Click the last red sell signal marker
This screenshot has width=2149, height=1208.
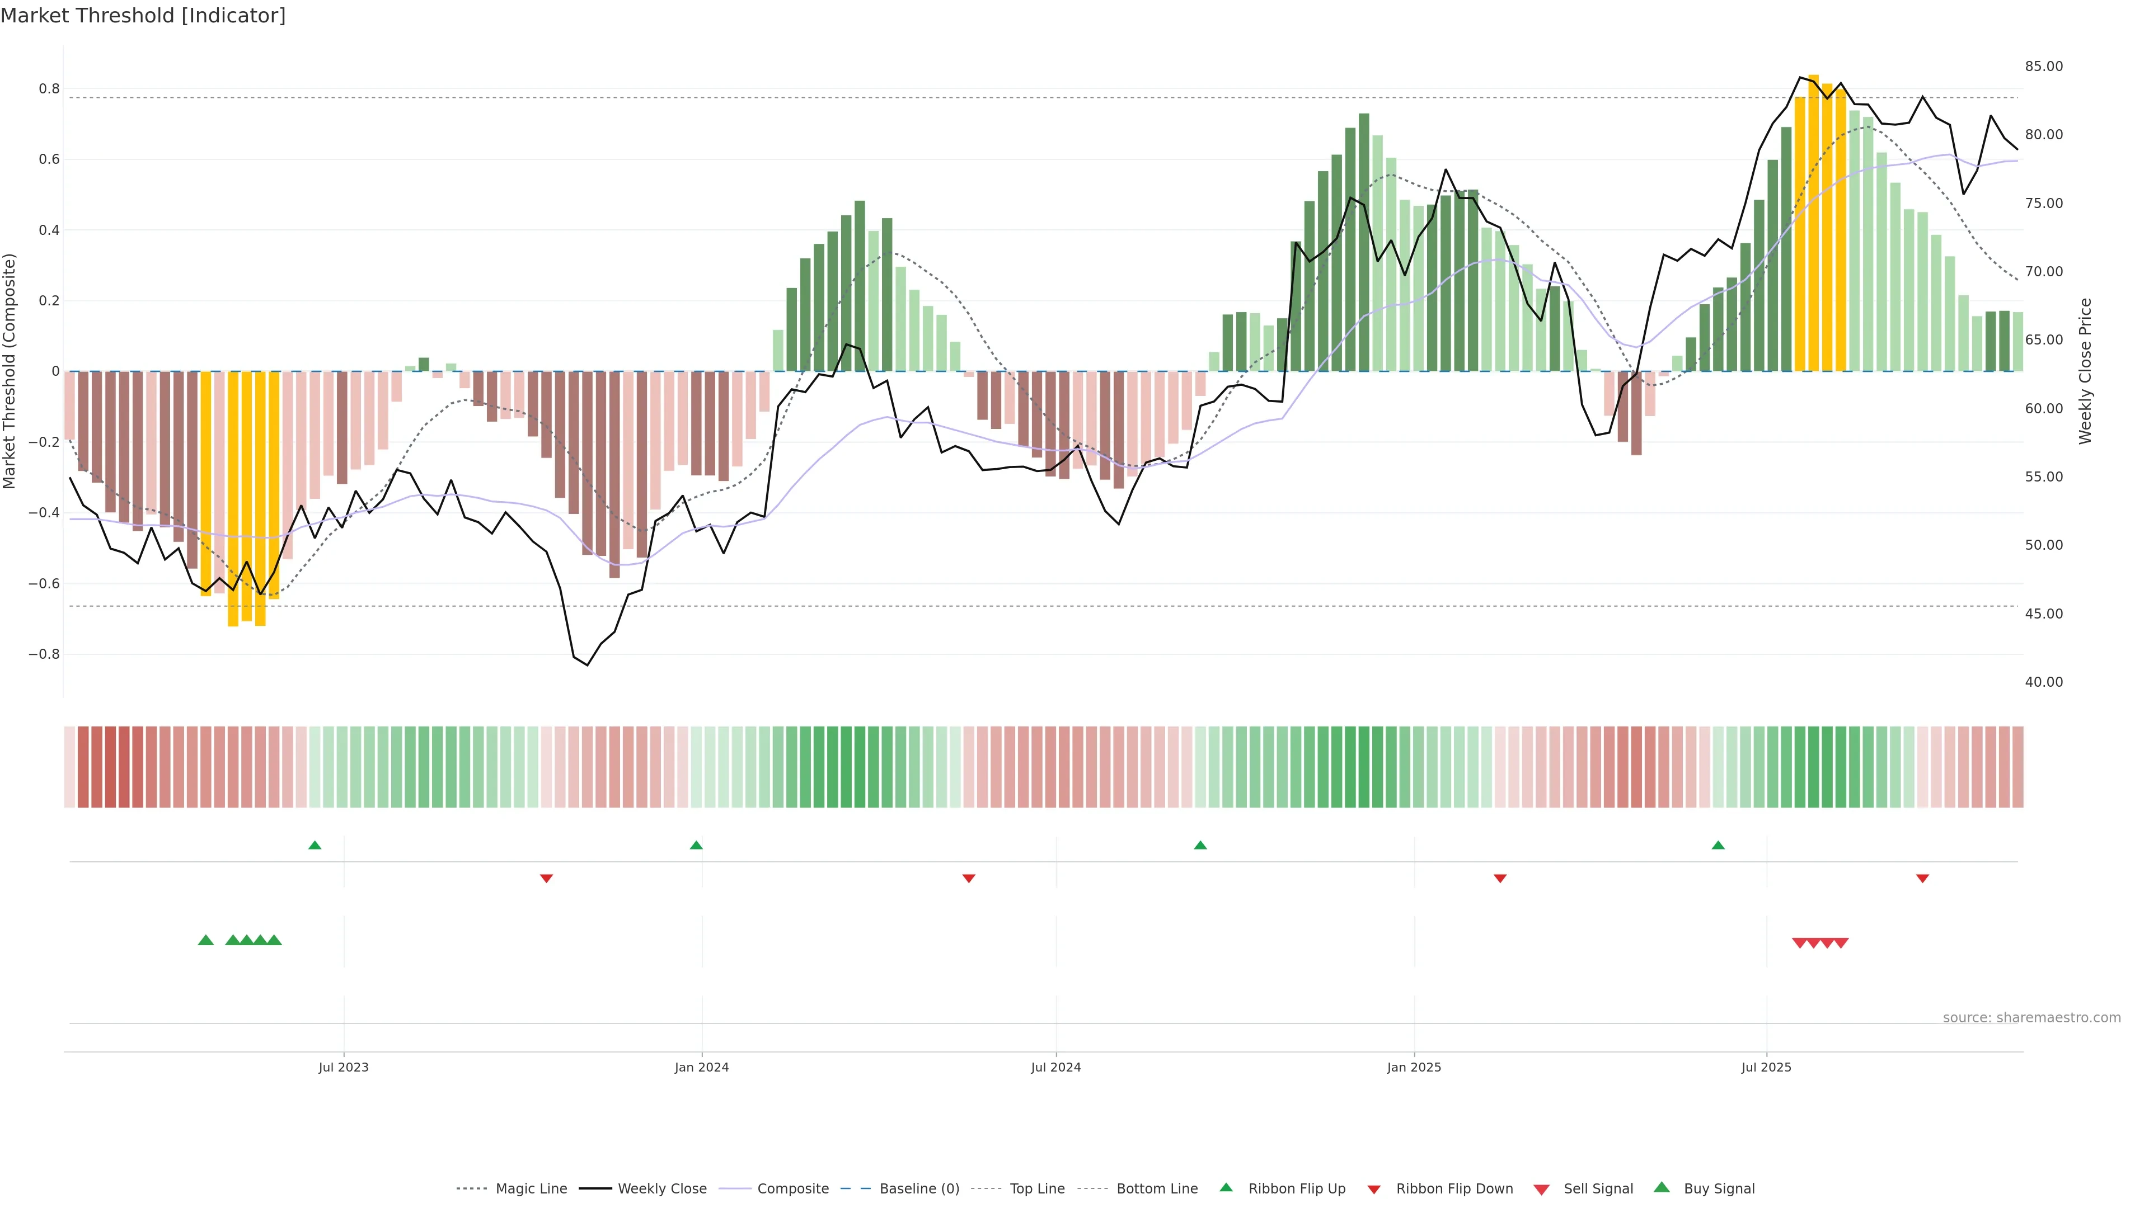[1841, 943]
